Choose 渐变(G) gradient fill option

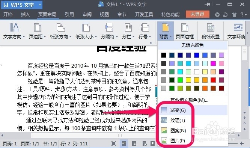tap(193, 110)
